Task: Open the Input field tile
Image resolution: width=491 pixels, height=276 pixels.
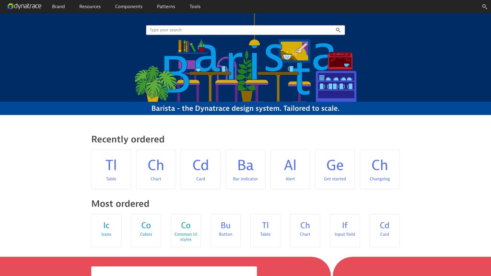Action: pos(345,230)
